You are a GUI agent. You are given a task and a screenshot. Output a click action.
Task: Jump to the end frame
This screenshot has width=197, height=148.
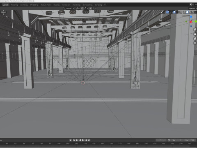tap(89, 140)
